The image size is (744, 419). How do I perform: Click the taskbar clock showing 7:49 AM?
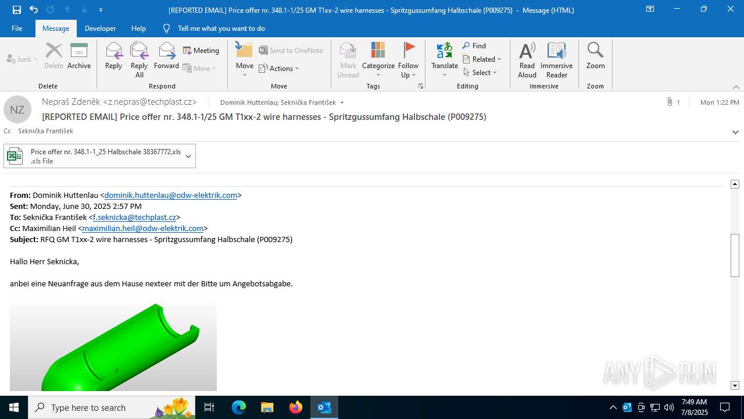pyautogui.click(x=694, y=407)
